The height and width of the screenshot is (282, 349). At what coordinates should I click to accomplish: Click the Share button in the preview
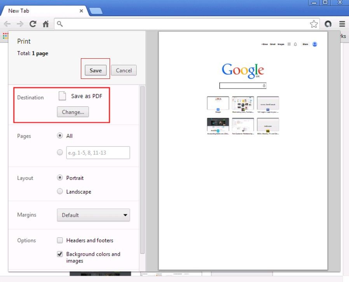305,44
